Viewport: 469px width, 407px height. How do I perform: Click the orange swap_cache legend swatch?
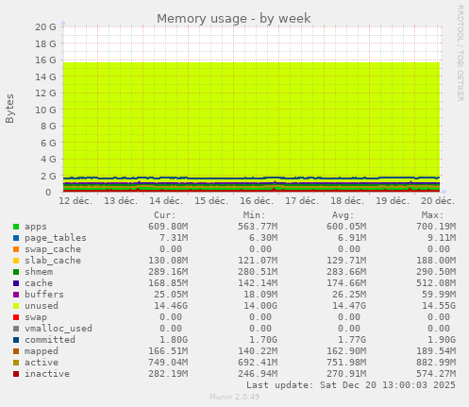[x=16, y=249]
